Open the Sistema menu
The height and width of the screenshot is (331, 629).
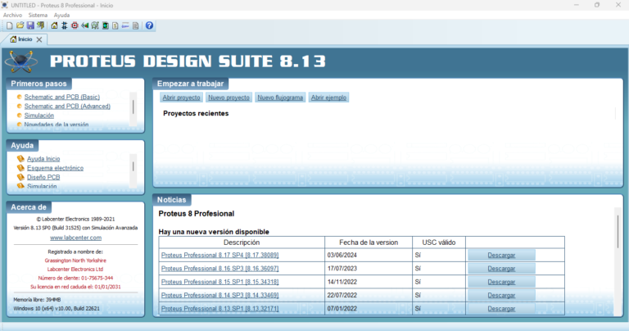click(x=38, y=15)
